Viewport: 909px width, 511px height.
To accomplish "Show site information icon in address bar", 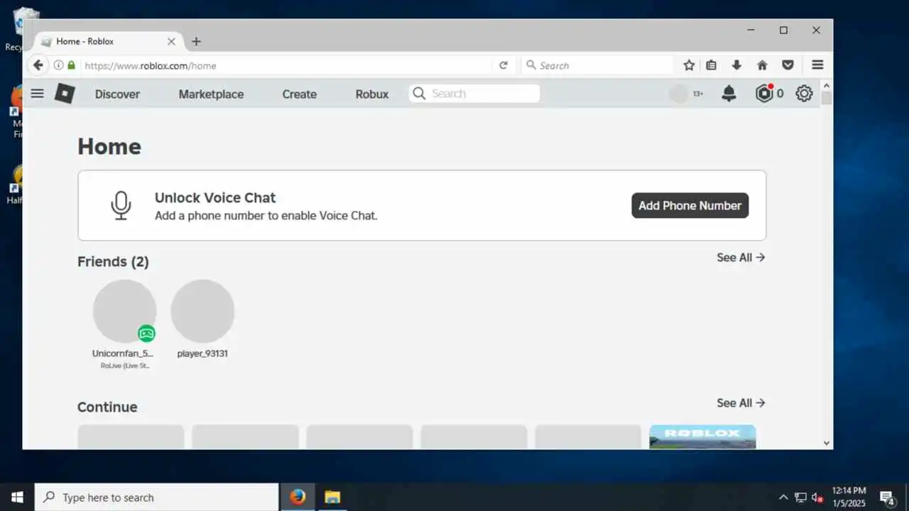I will (59, 65).
